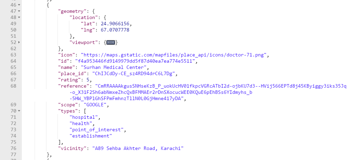Click the vicinity address "A89 Sehba Akhter Road, Karachi"

coord(138,148)
